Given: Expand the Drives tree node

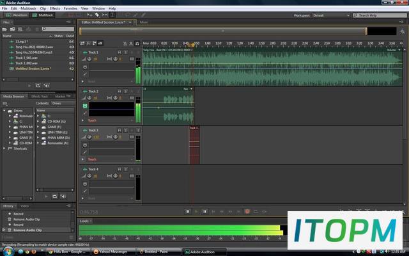Looking at the screenshot, I should pos(4,111).
